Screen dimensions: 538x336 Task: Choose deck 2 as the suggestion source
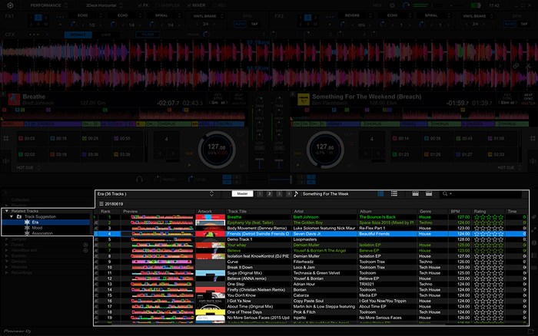click(x=269, y=194)
